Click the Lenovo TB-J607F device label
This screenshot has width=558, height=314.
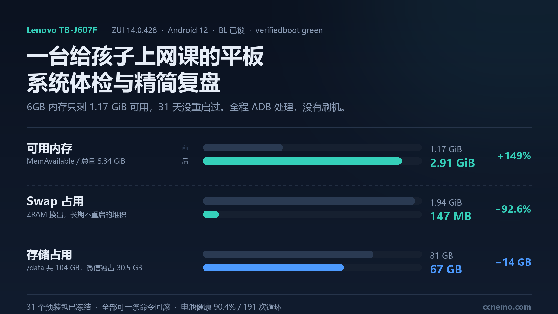pyautogui.click(x=62, y=30)
